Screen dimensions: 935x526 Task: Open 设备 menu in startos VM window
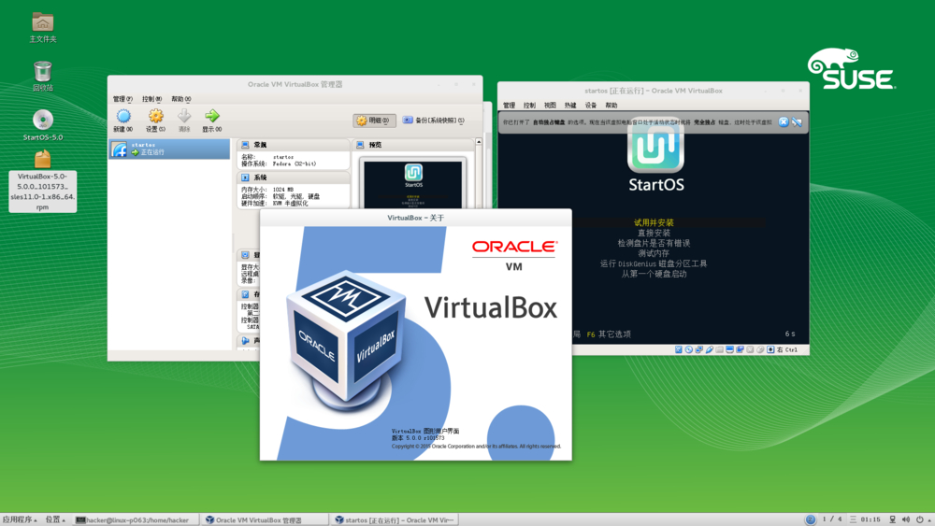(x=591, y=106)
